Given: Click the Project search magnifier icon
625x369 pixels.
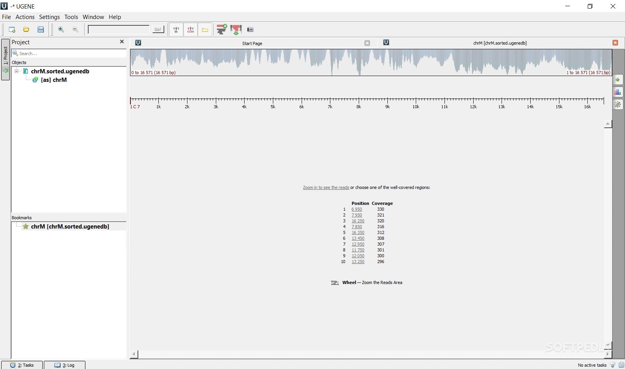Looking at the screenshot, I should pyautogui.click(x=16, y=53).
